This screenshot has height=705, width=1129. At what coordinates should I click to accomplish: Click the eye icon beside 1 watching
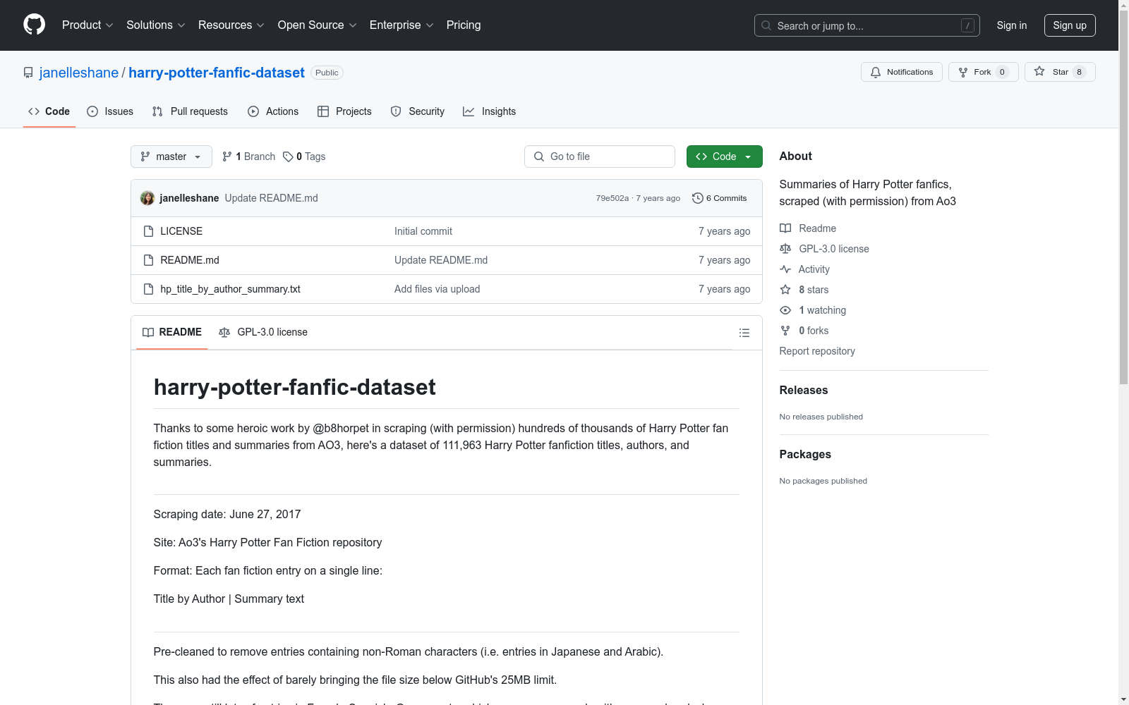point(785,310)
